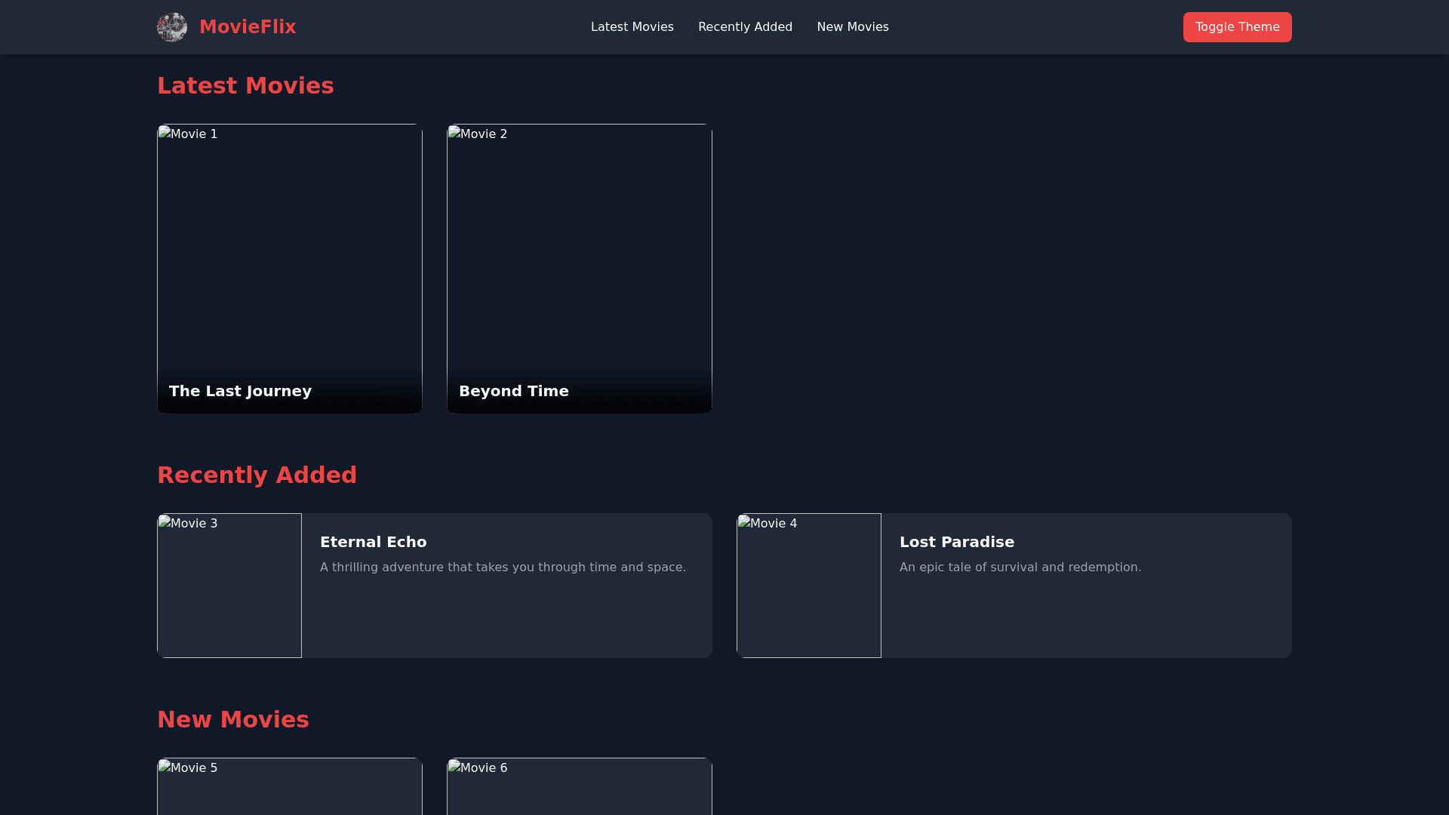1449x815 pixels.
Task: Click Lost Paradise description text
Action: (x=1020, y=567)
